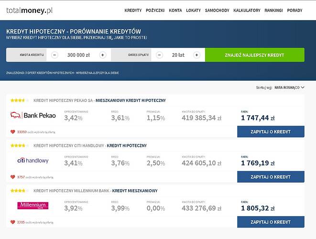Click the plus icon for loan amount
316x239 pixels.
[x=103, y=55]
